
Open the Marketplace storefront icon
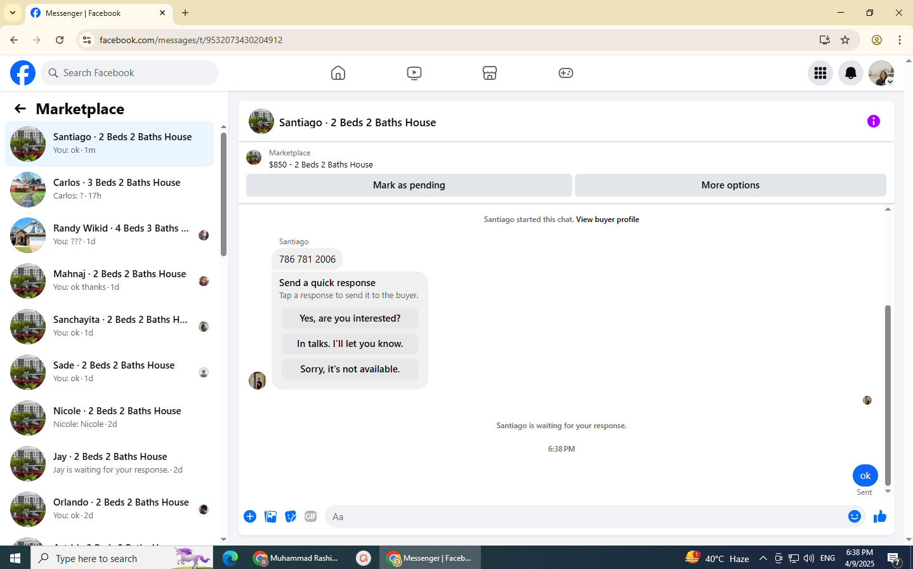pos(490,73)
